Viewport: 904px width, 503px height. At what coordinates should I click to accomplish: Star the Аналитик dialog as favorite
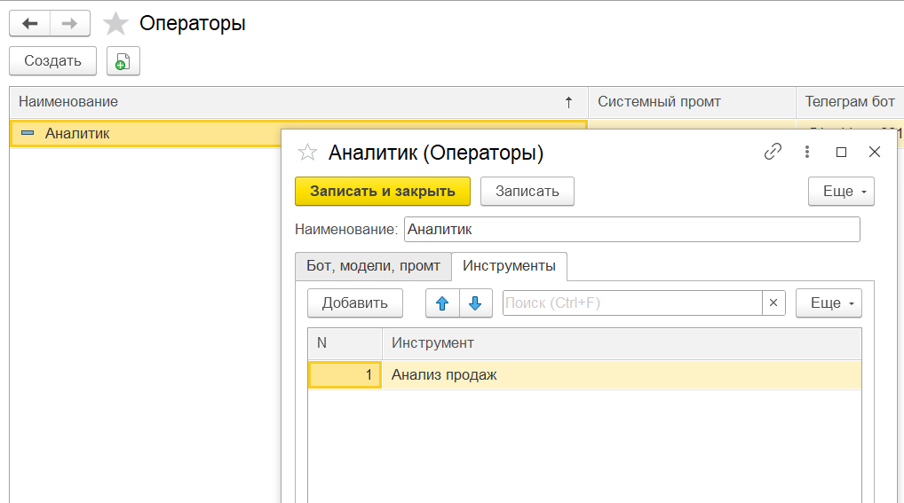307,153
